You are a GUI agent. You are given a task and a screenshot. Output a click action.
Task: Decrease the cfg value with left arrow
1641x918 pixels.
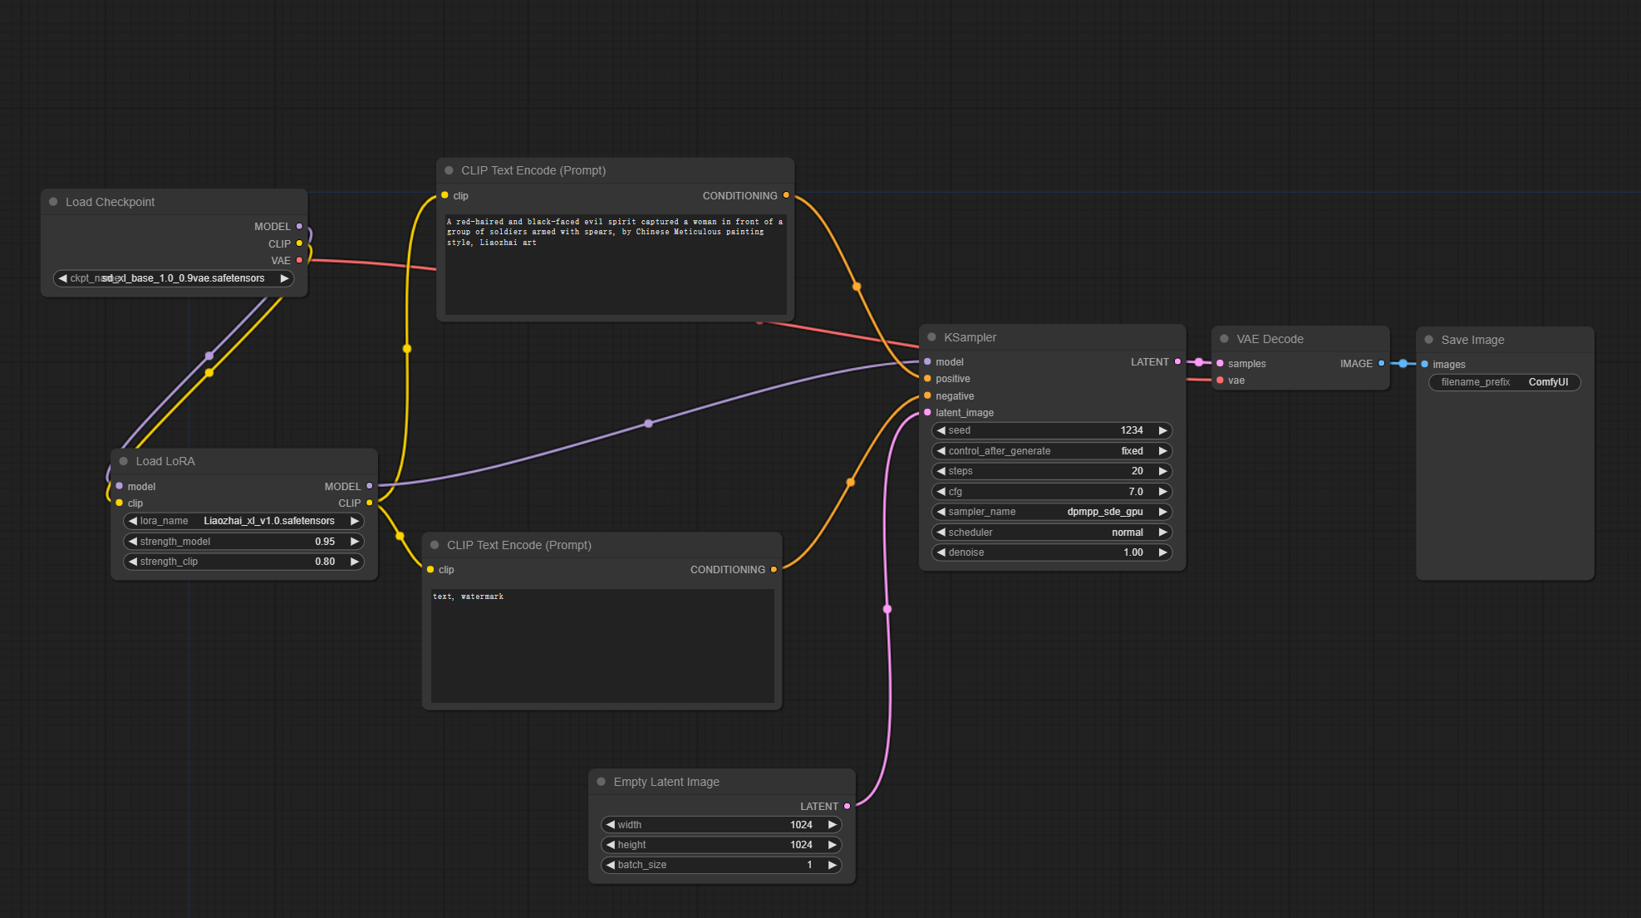[941, 492]
